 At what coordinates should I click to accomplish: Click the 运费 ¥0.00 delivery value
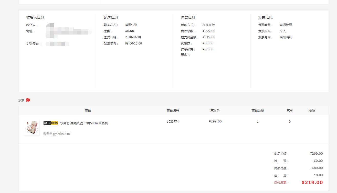point(130,31)
